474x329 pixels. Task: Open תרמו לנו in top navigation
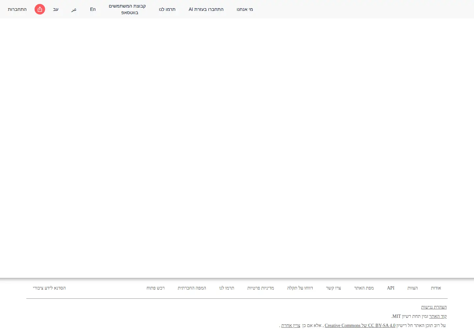coord(167,9)
